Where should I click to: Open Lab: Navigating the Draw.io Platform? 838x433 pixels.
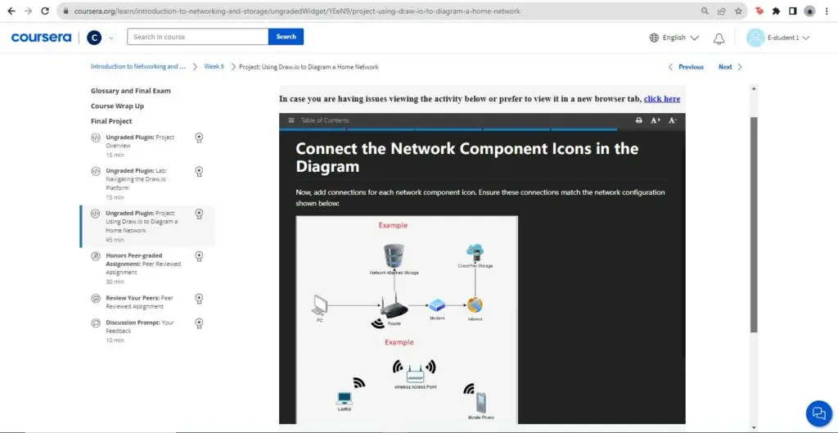(147, 183)
